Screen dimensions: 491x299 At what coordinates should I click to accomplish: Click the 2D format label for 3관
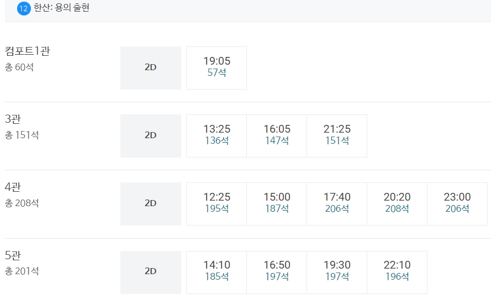click(151, 136)
